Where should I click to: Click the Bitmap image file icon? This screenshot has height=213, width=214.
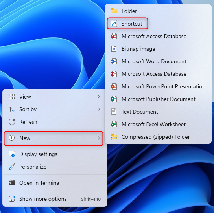(114, 49)
